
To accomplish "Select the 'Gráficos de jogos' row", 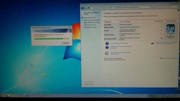I will pos(133,35).
